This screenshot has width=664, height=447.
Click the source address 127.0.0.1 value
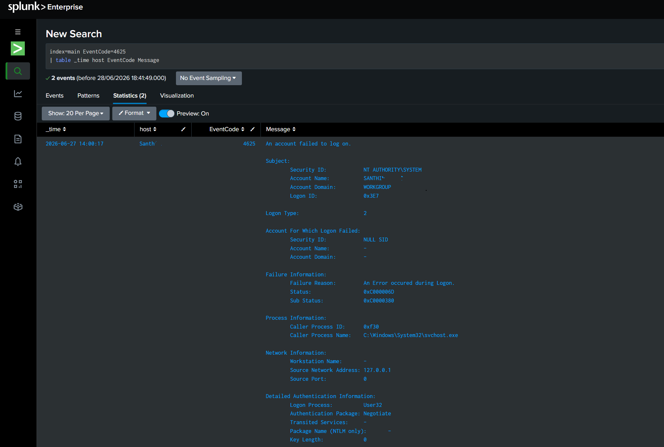[377, 370]
